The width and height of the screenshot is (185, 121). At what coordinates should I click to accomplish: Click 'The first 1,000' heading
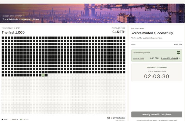click(x=13, y=32)
